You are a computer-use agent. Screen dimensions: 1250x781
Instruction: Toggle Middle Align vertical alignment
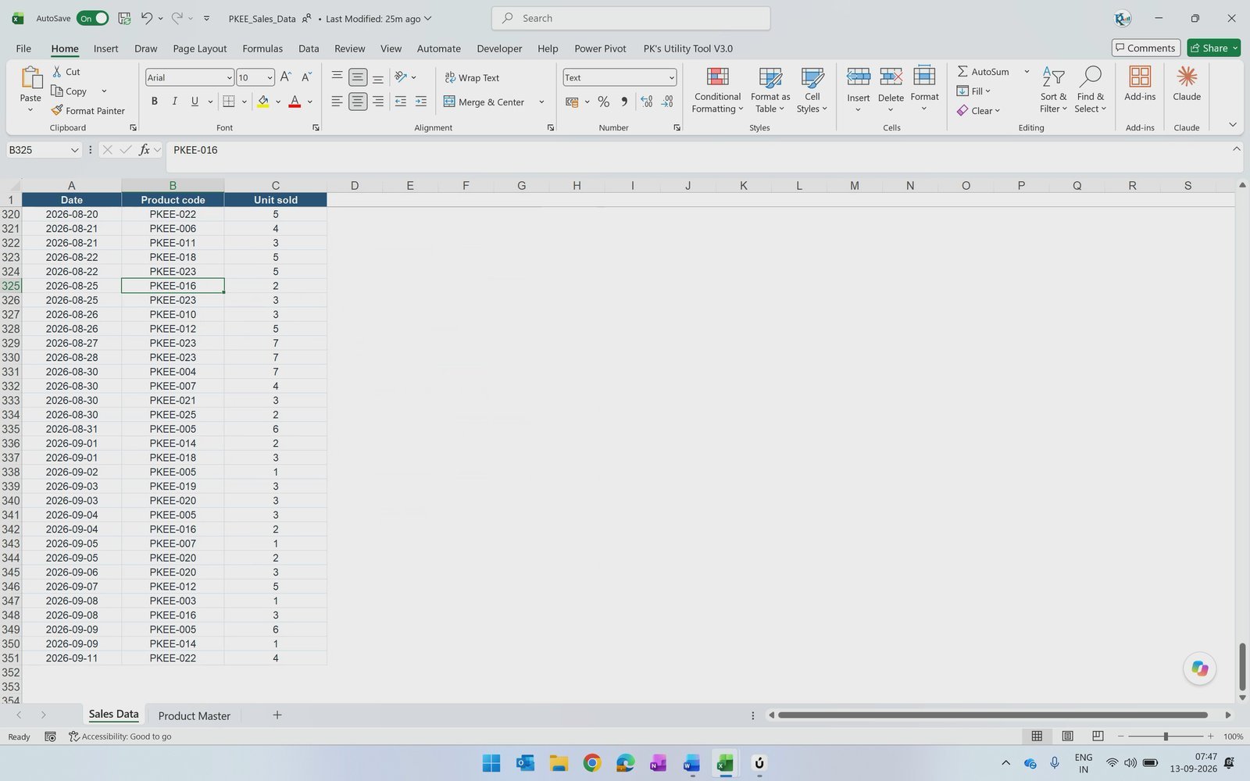click(x=358, y=77)
